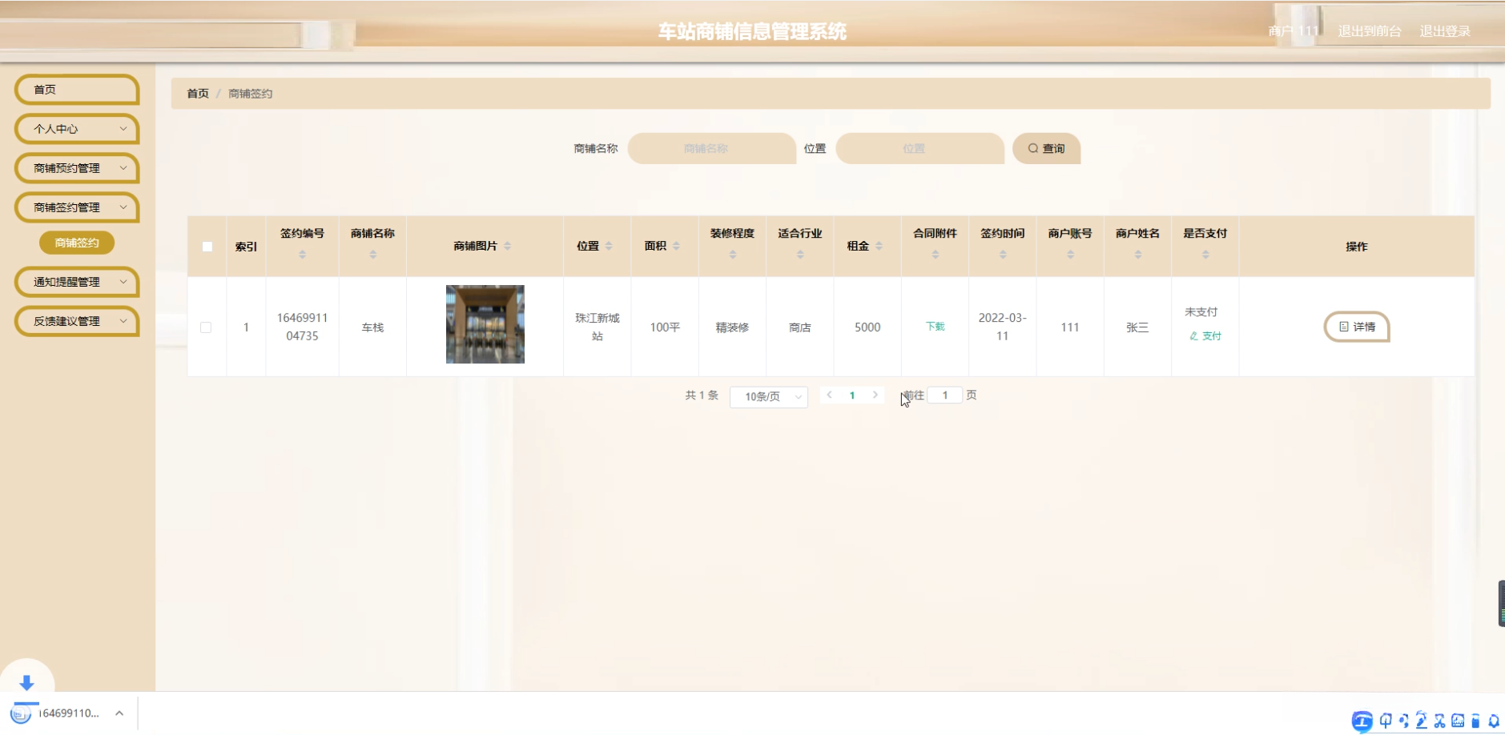Go to next page arrow
The image size is (1505, 735).
click(875, 395)
